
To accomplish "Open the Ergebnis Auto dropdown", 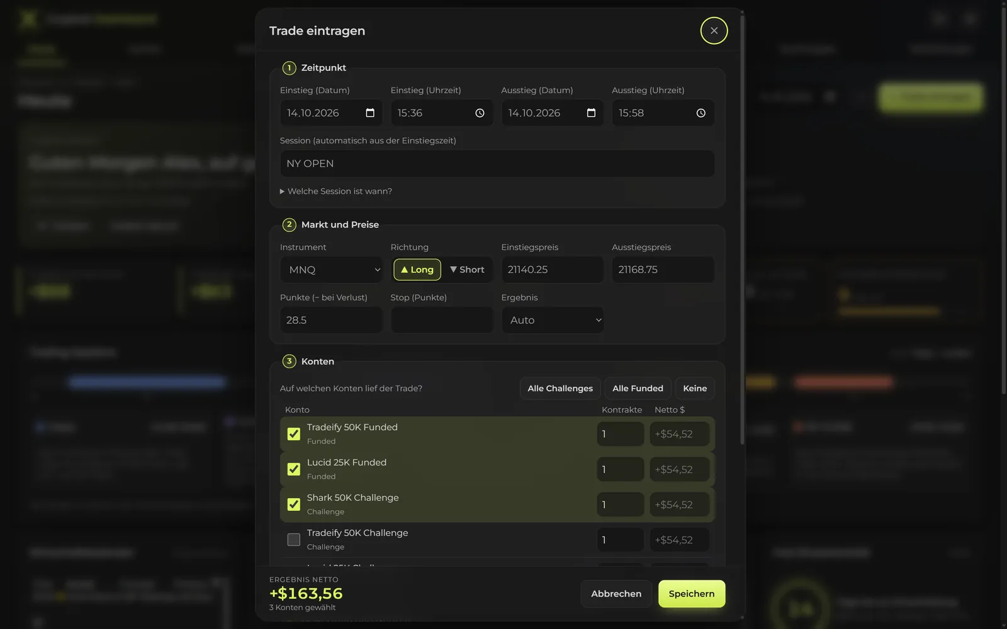I will tap(553, 320).
